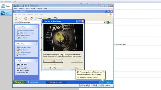Select the running VM entry in VirtualBox Manager
This screenshot has width=161, height=90.
tap(6, 13)
